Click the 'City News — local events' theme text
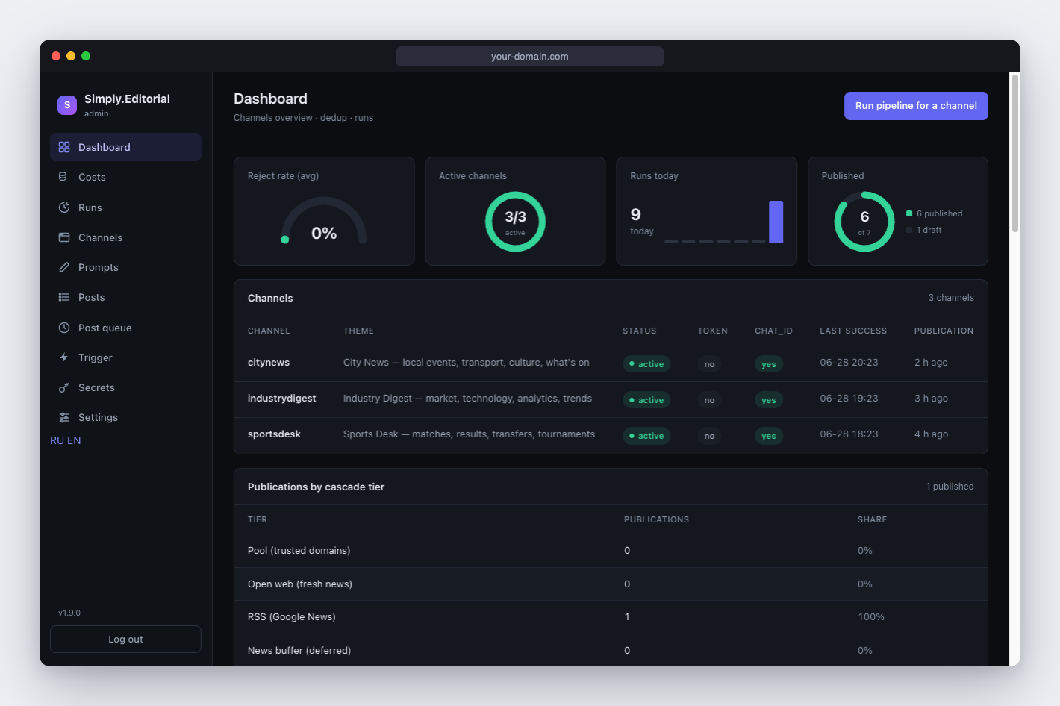Image resolution: width=1060 pixels, height=706 pixels. pos(467,363)
